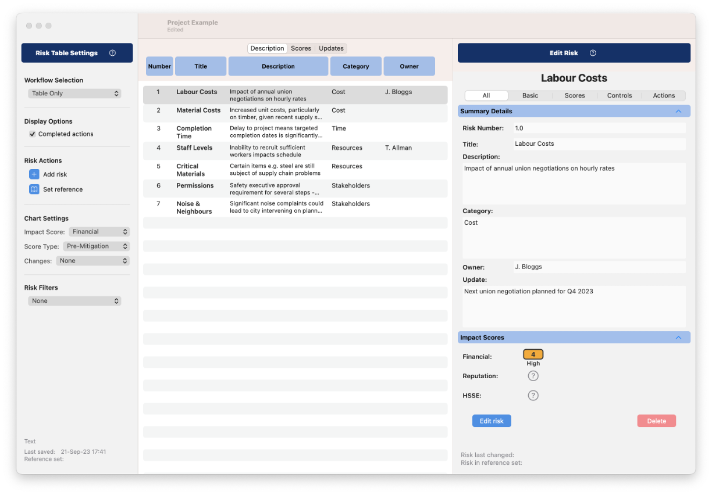Select the Material Costs risk row

pyautogui.click(x=296, y=113)
